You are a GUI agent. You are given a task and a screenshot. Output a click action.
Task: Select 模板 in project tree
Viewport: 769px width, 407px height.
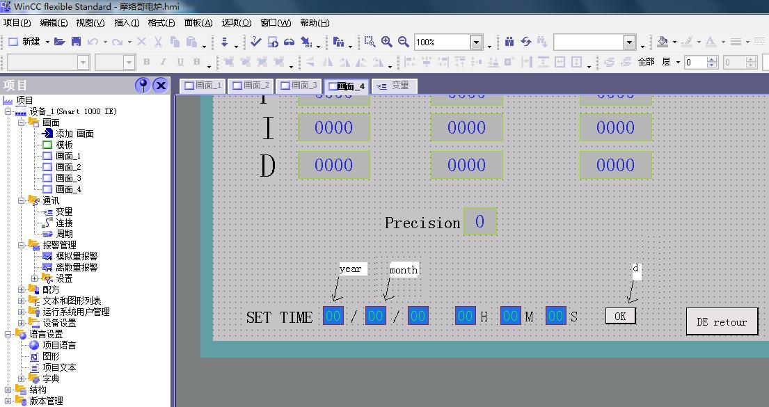point(64,145)
